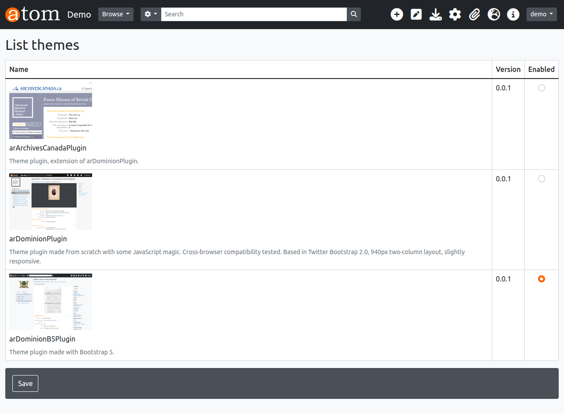Expand the Browse dropdown
Viewport: 564px width, 413px height.
115,14
